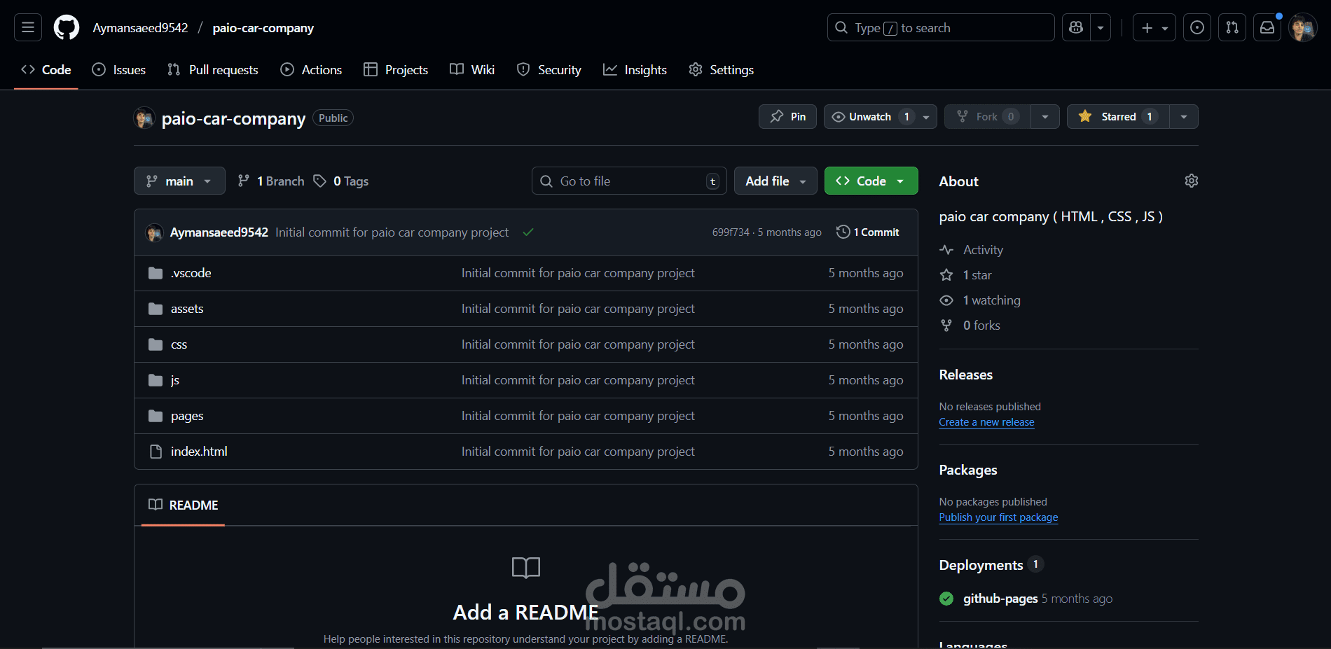This screenshot has height=649, width=1331.
Task: Click the Go to file search field
Action: tap(629, 181)
